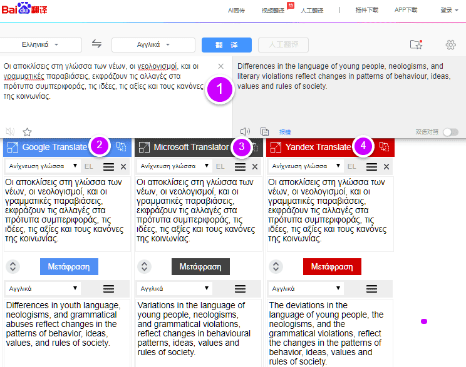Click the Yandex panel up-down stepper
This screenshot has width=466, height=367.
point(276,266)
